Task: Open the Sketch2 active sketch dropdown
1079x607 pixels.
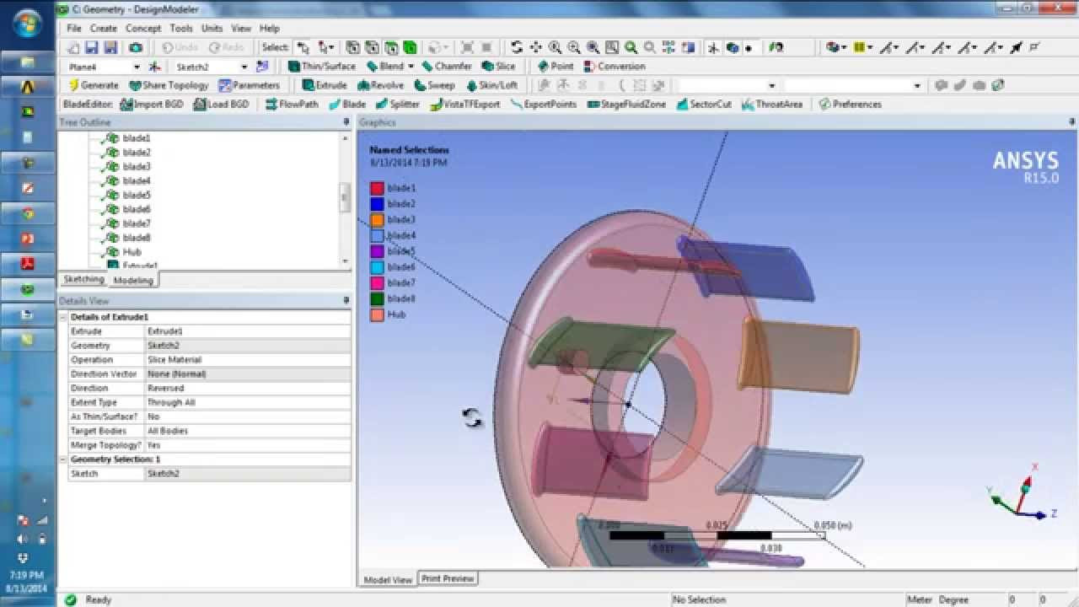Action: click(x=244, y=67)
